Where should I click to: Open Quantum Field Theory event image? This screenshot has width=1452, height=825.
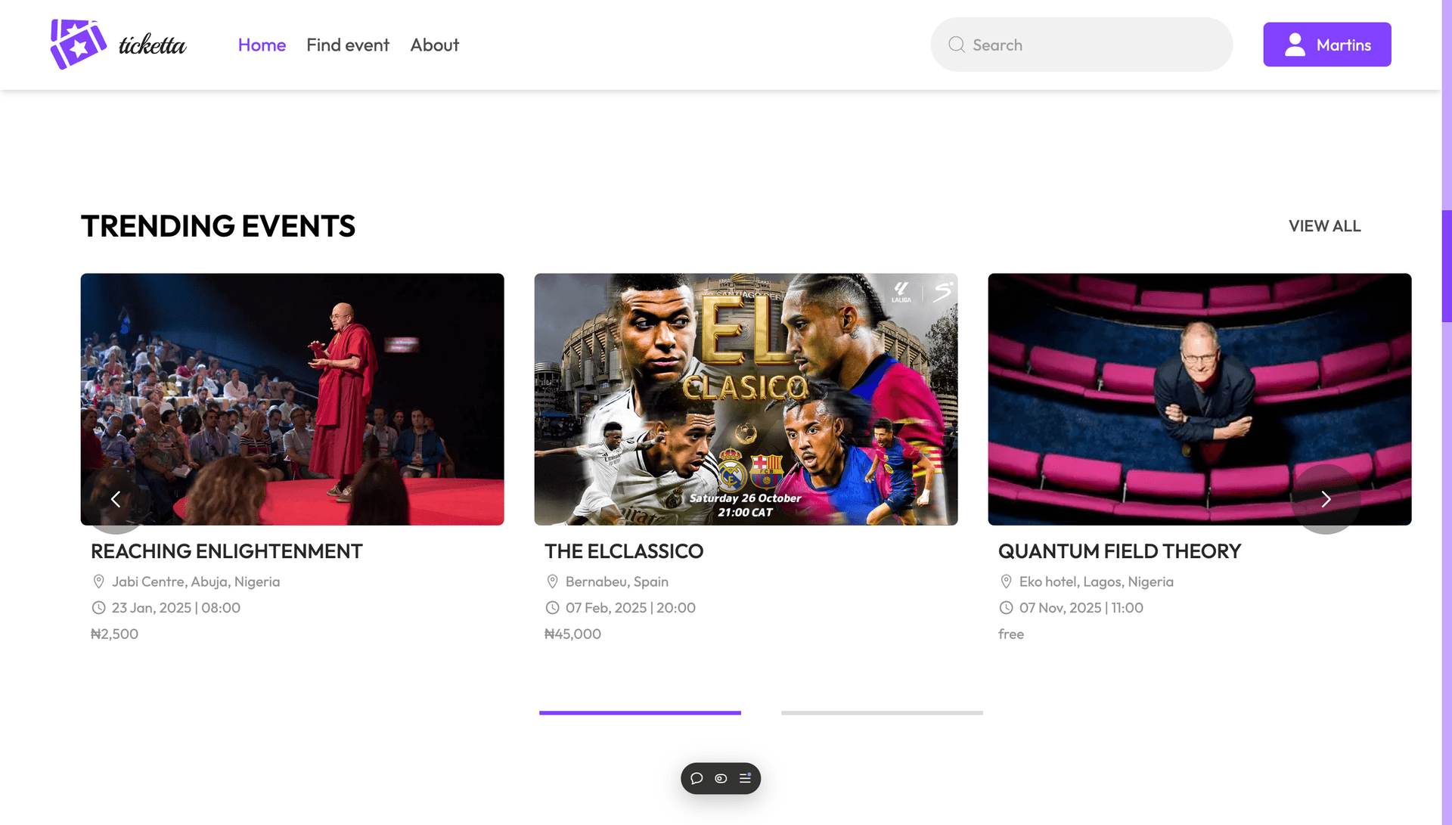click(x=1199, y=399)
